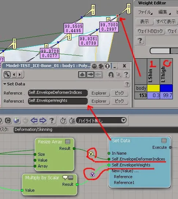178x199 pixels.
Task: Click the blue back arrow in ICE toolbar
Action: [34, 120]
